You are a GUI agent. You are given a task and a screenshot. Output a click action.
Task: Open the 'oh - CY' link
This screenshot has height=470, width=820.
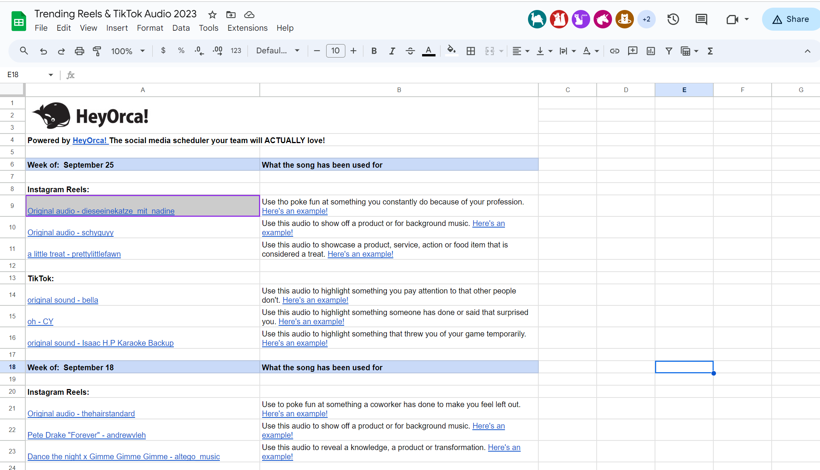40,322
